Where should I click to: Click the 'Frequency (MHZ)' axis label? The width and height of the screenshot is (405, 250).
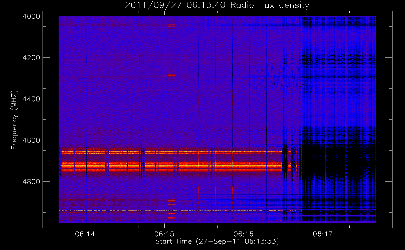pos(15,120)
